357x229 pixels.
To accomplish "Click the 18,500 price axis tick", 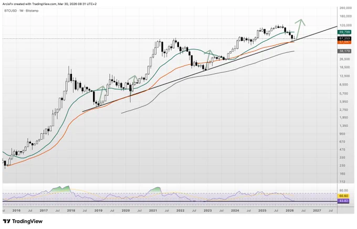I will point(344,67).
